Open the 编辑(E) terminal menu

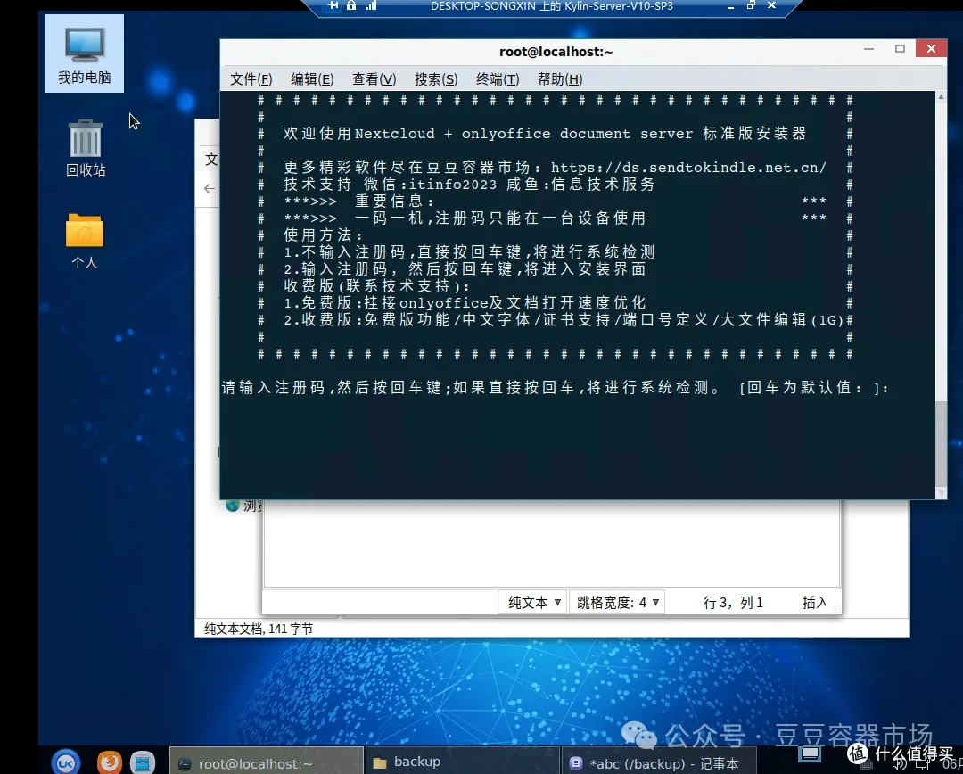(x=312, y=79)
